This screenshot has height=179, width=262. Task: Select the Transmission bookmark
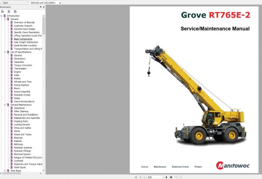coord(20,69)
